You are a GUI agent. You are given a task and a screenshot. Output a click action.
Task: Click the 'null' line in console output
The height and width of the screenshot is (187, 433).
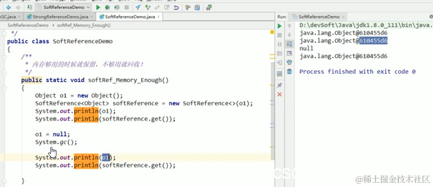307,48
